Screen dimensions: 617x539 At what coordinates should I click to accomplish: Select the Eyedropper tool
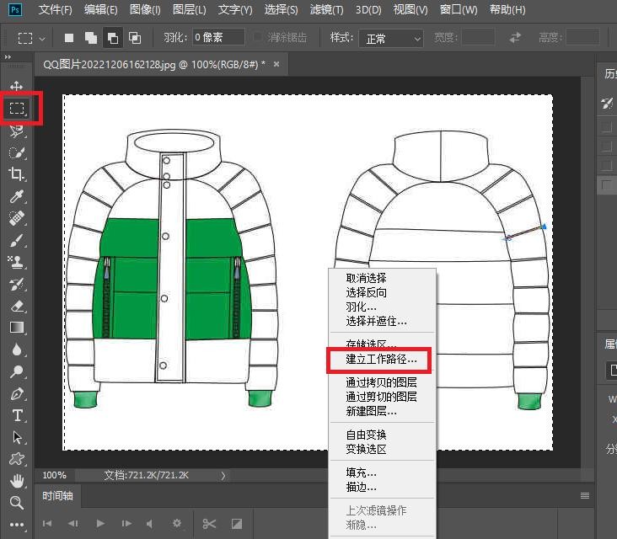pos(17,196)
